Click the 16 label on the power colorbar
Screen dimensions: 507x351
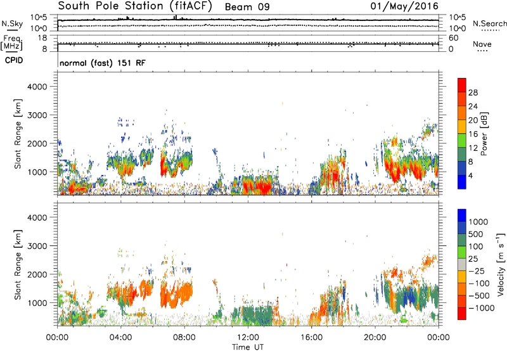point(473,134)
